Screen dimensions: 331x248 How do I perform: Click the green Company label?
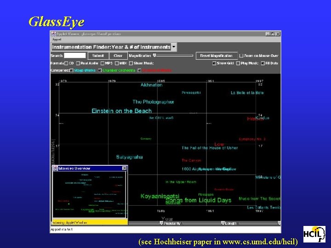(x=146, y=139)
